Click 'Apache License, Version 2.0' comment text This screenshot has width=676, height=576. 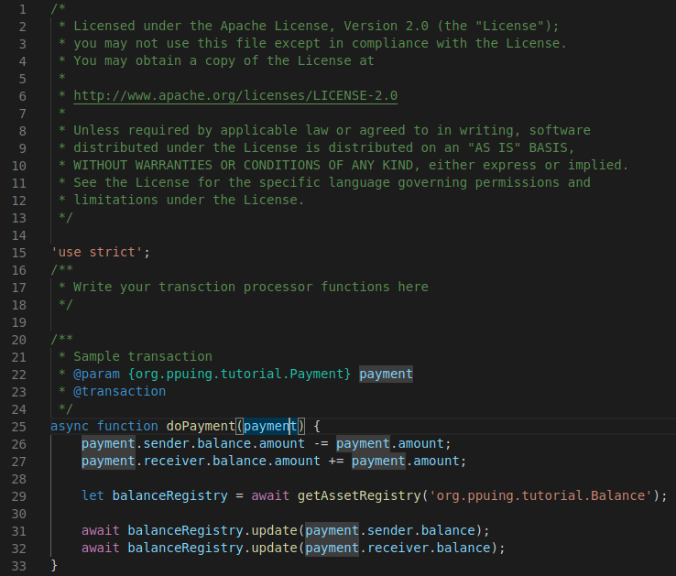point(324,26)
